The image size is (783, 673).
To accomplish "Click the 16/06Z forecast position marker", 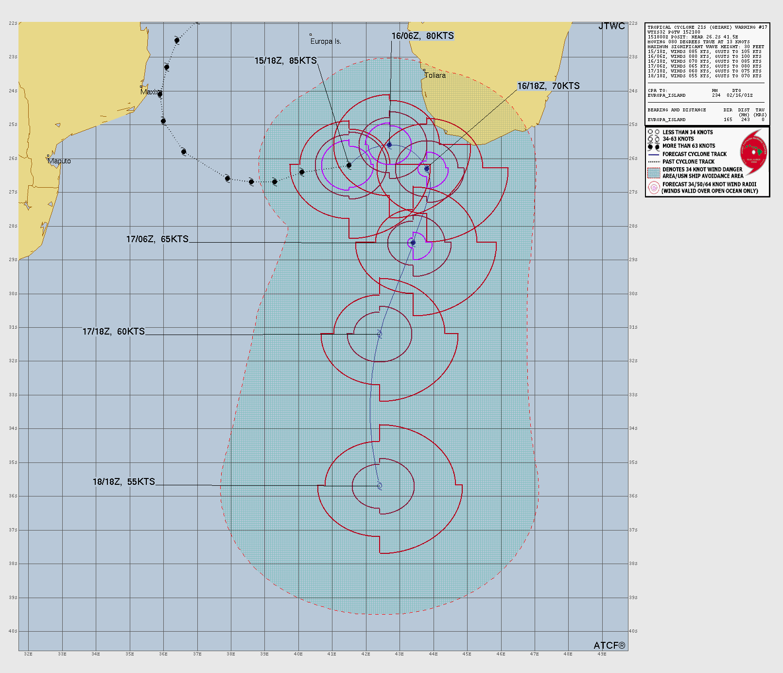I will [x=389, y=145].
